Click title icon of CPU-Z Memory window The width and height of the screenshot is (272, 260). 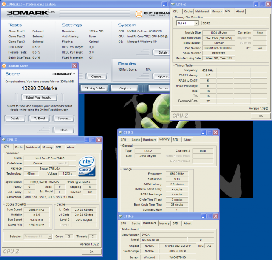[121, 133]
